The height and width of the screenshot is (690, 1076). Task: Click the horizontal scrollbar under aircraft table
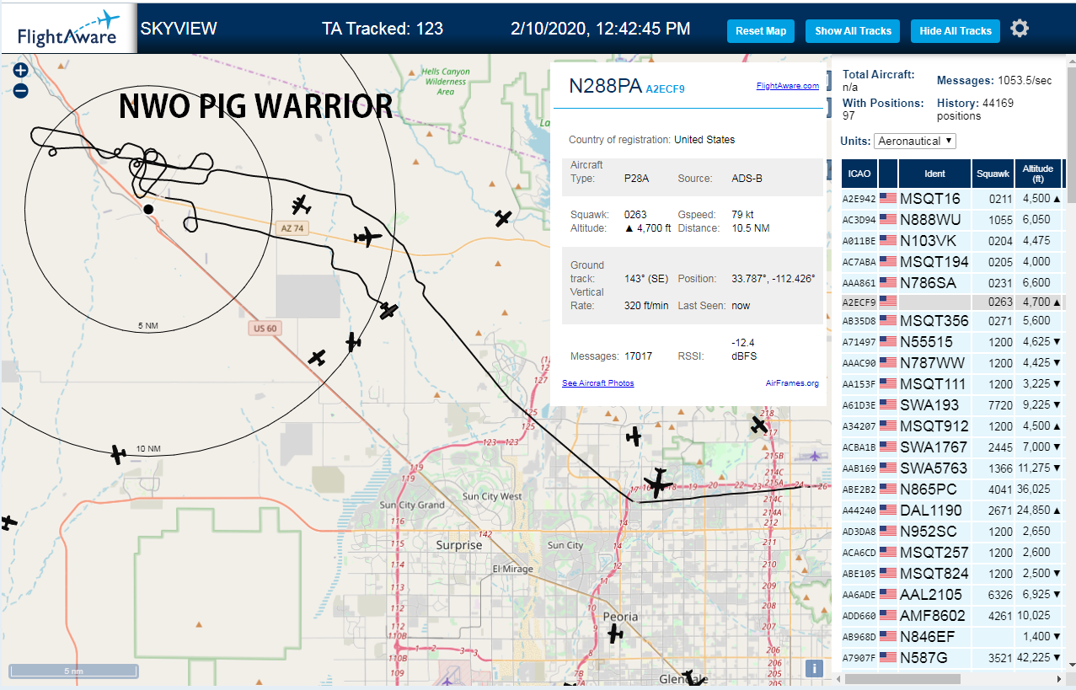(901, 678)
